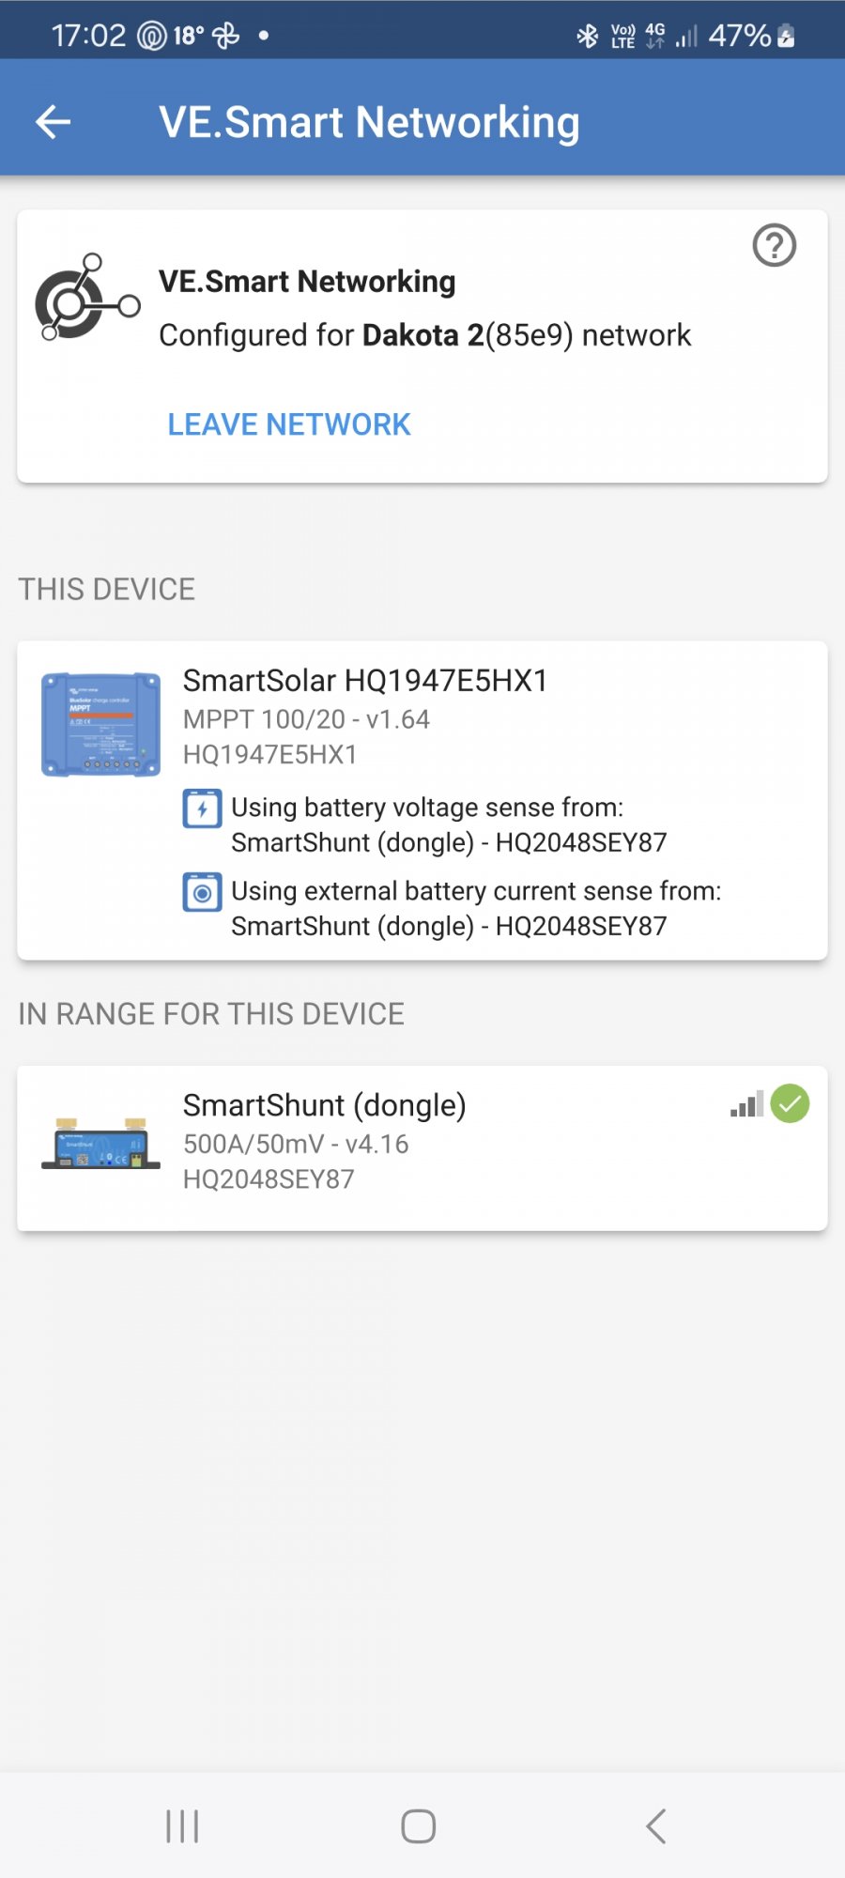Tap the SmartSolar MPPT device thumbnail
845x1878 pixels.
coord(100,724)
